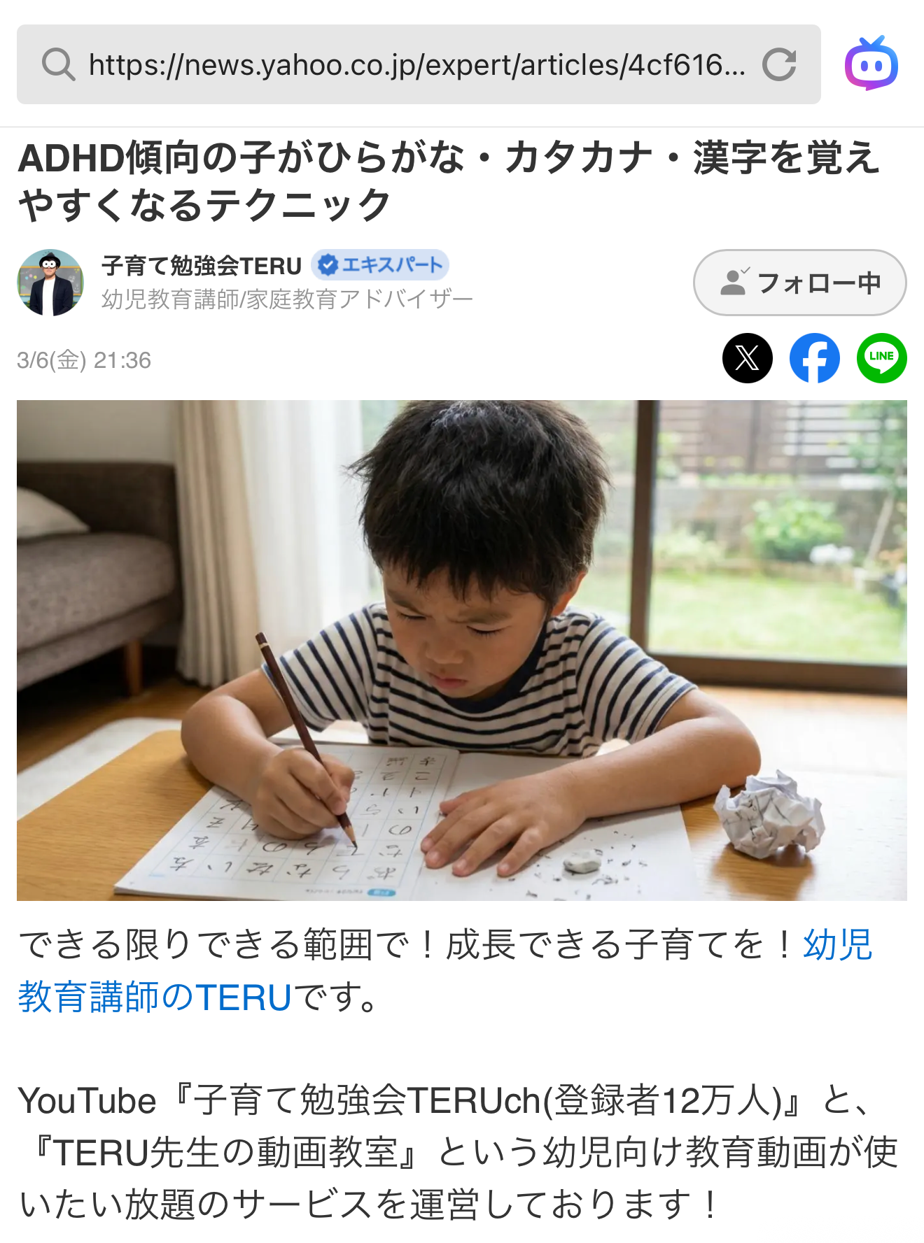Viewport: 924px width, 1243px height.
Task: Share the article on Facebook
Action: [815, 358]
